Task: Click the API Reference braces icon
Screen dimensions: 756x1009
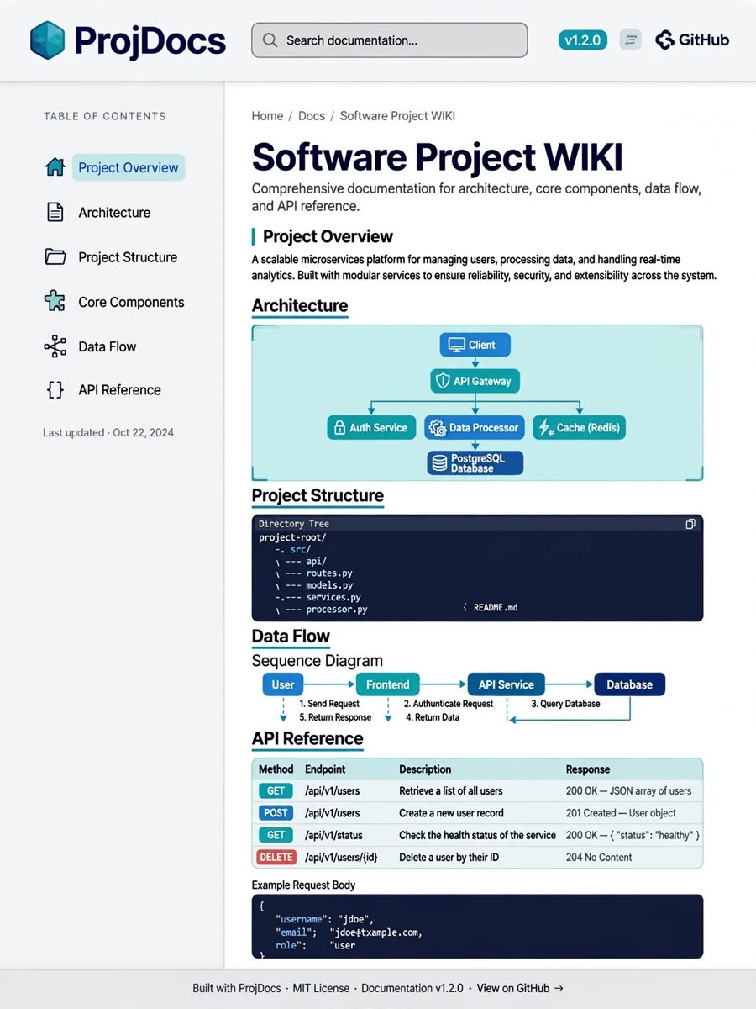Action: pyautogui.click(x=55, y=389)
